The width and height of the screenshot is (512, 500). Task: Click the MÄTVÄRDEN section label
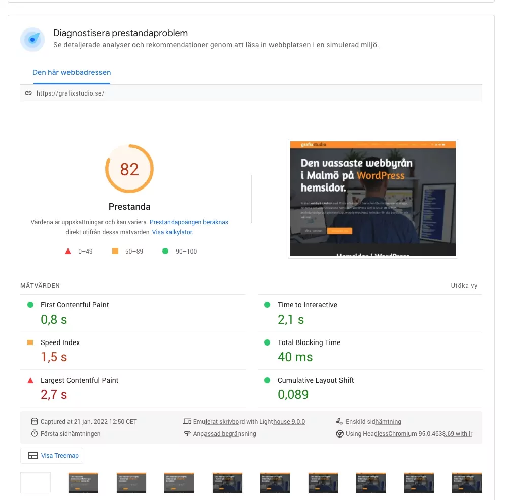coord(40,286)
